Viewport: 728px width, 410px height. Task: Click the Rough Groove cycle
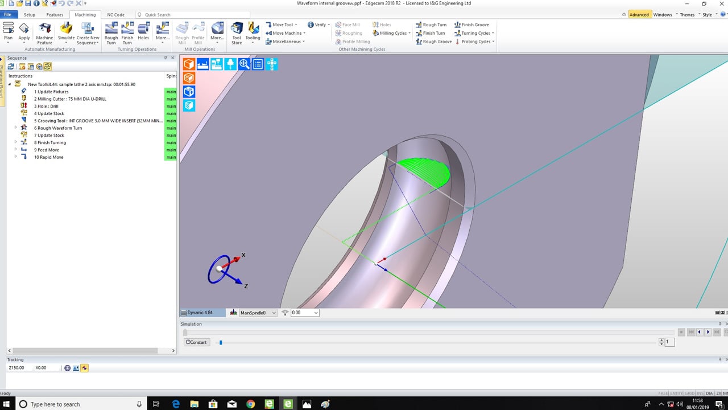click(433, 42)
